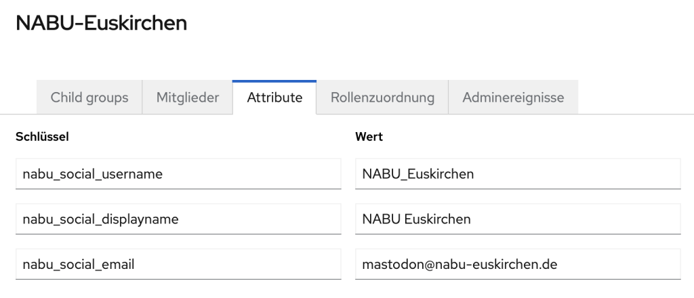Click the NABU_Euskirchen value field
694x298 pixels.
tap(518, 174)
